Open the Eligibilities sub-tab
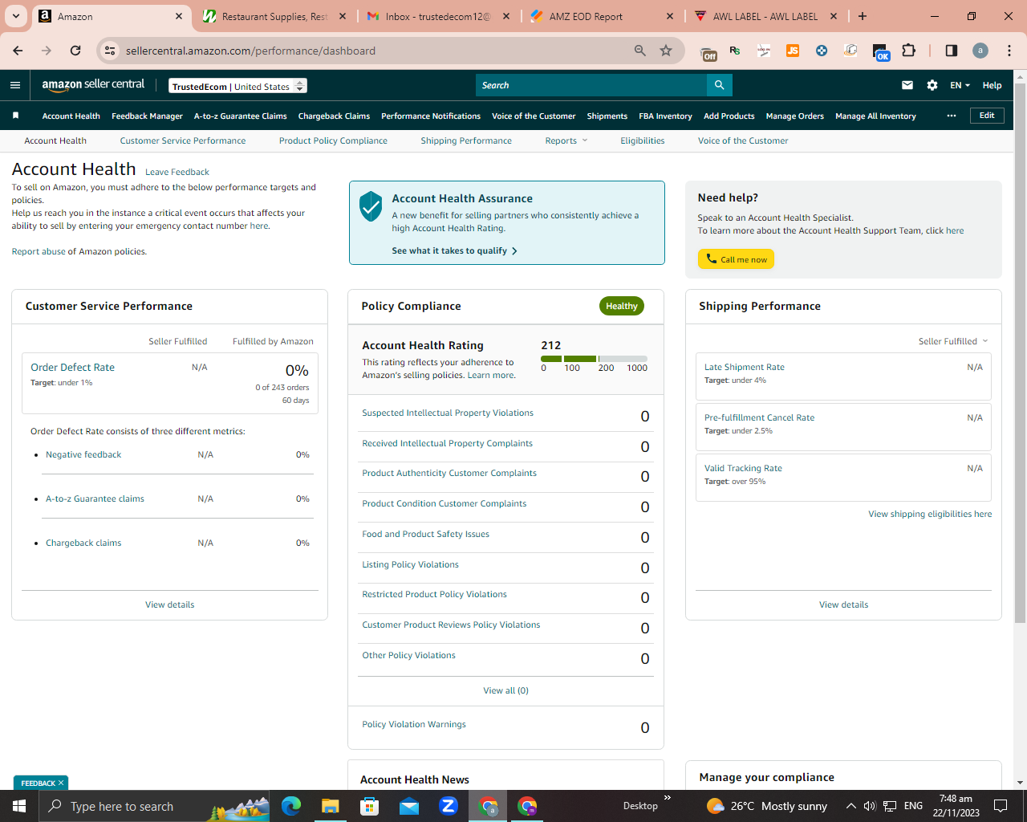Screen dimensions: 1027x822 643,140
